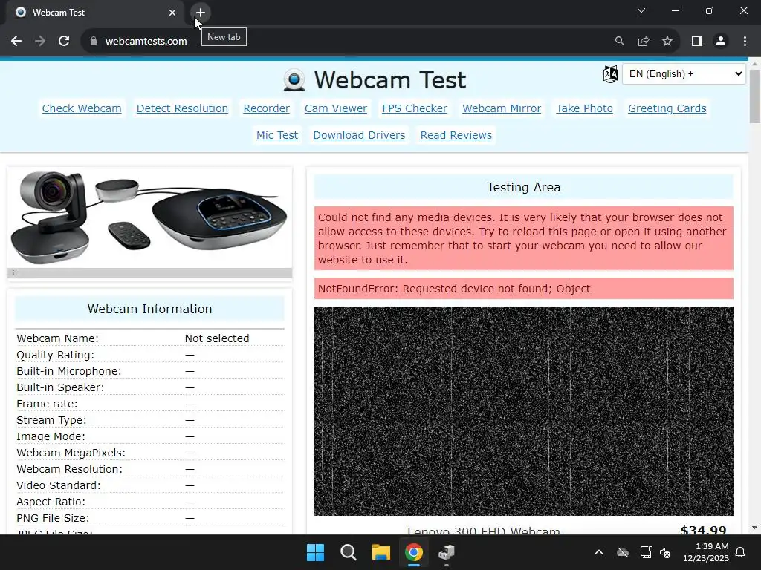This screenshot has width=761, height=570.
Task: Click the "Not selected" webcam name value
Action: (x=217, y=338)
